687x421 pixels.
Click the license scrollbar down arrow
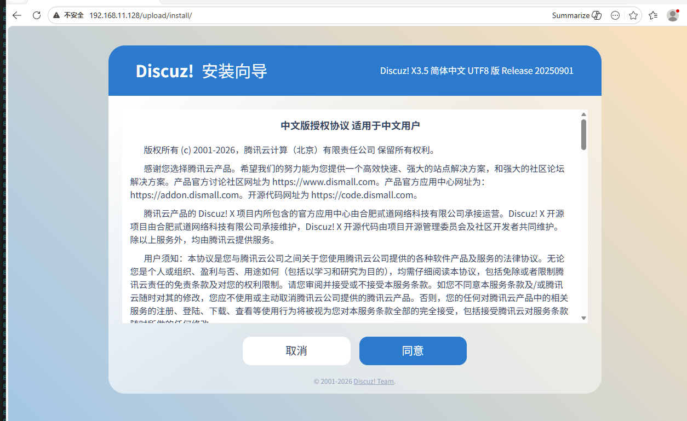[x=583, y=318]
